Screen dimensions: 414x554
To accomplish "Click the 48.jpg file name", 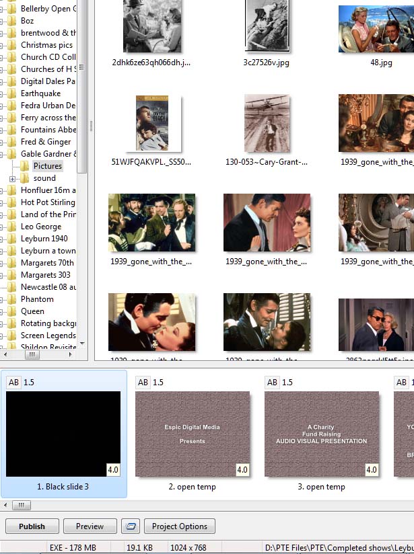I will tap(381, 63).
